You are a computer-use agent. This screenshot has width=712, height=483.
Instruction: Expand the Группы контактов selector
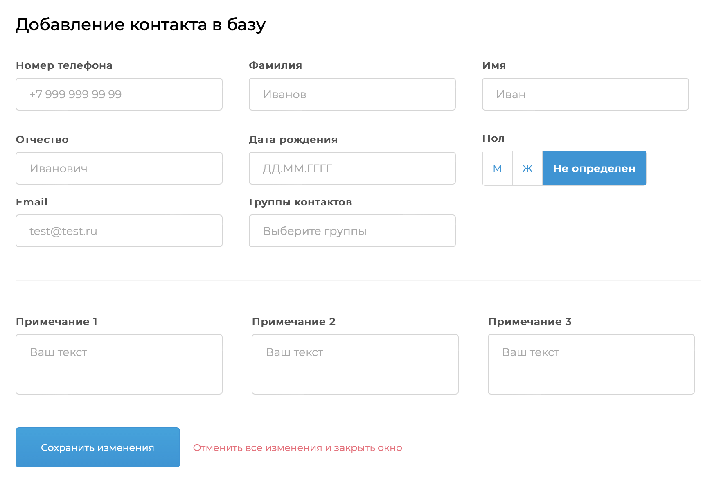tap(352, 231)
